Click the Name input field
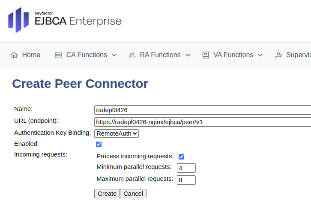Viewport: 311px width, 209px height. coord(202,110)
